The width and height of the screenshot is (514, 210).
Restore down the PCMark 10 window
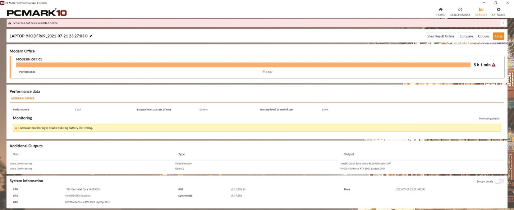496,3
